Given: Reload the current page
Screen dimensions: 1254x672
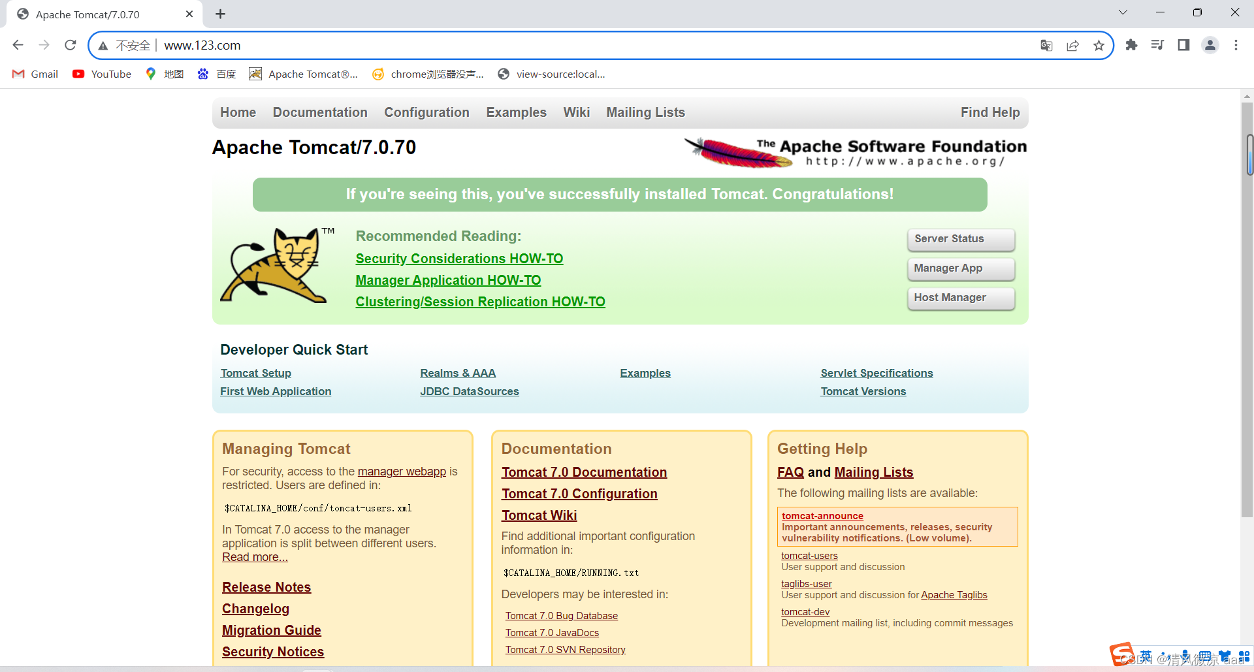Looking at the screenshot, I should 71,45.
